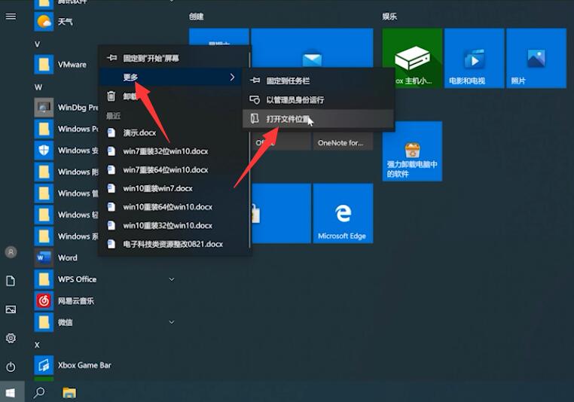Open the 电影和电视 tile
Image resolution: width=574 pixels, height=402 pixels.
(474, 58)
